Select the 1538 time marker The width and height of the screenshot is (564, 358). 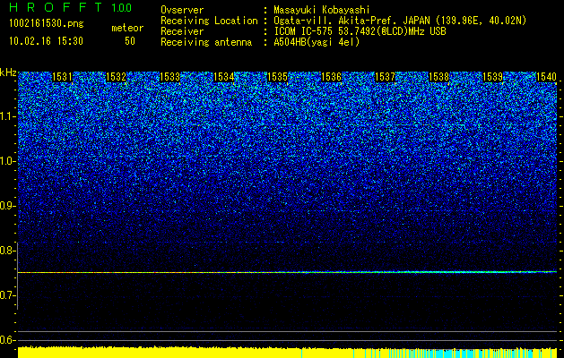coord(439,77)
